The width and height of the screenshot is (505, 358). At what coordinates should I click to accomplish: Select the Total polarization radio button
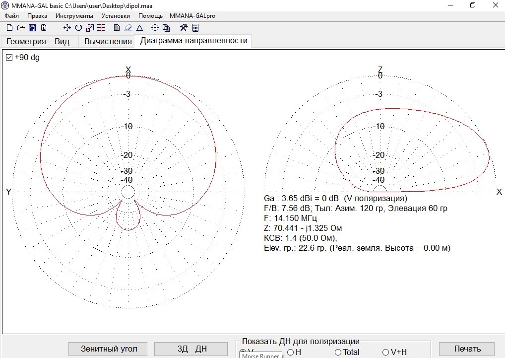(338, 352)
